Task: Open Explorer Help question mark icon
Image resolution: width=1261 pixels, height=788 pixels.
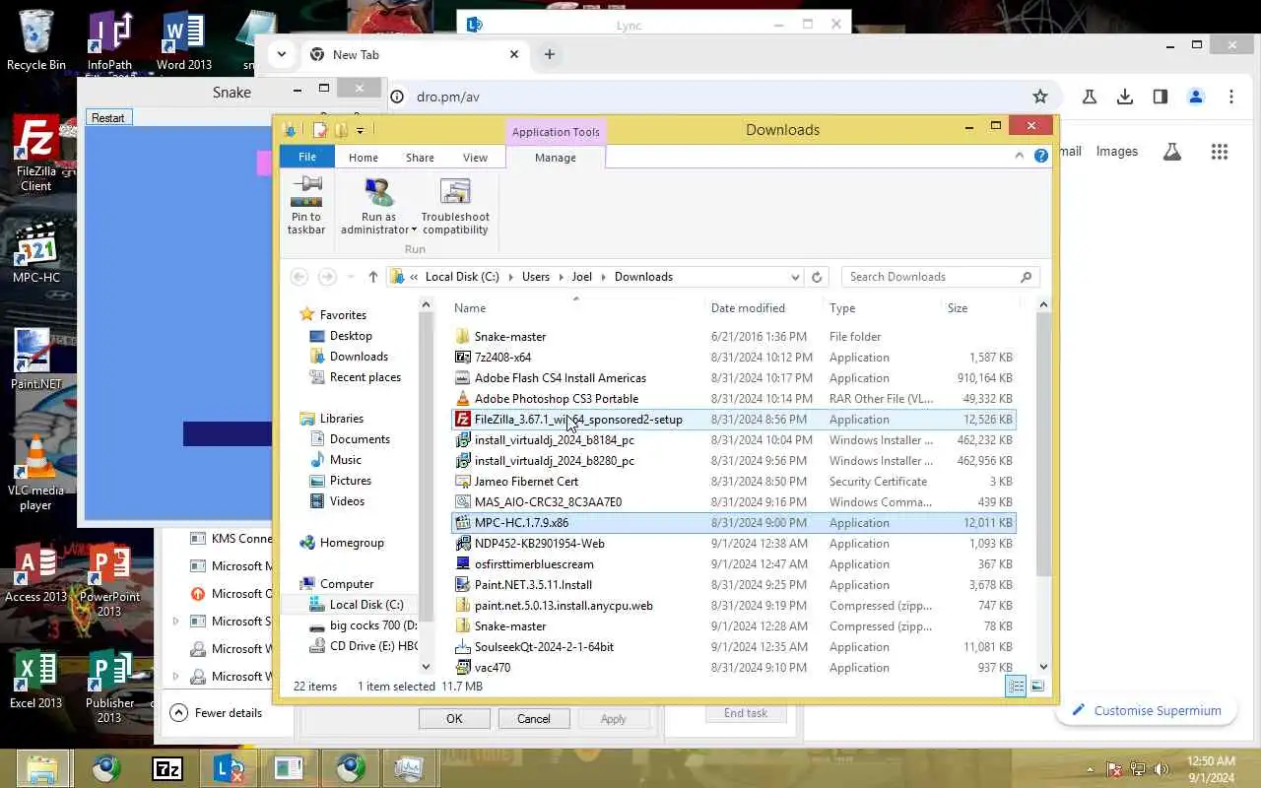Action: (x=1041, y=156)
